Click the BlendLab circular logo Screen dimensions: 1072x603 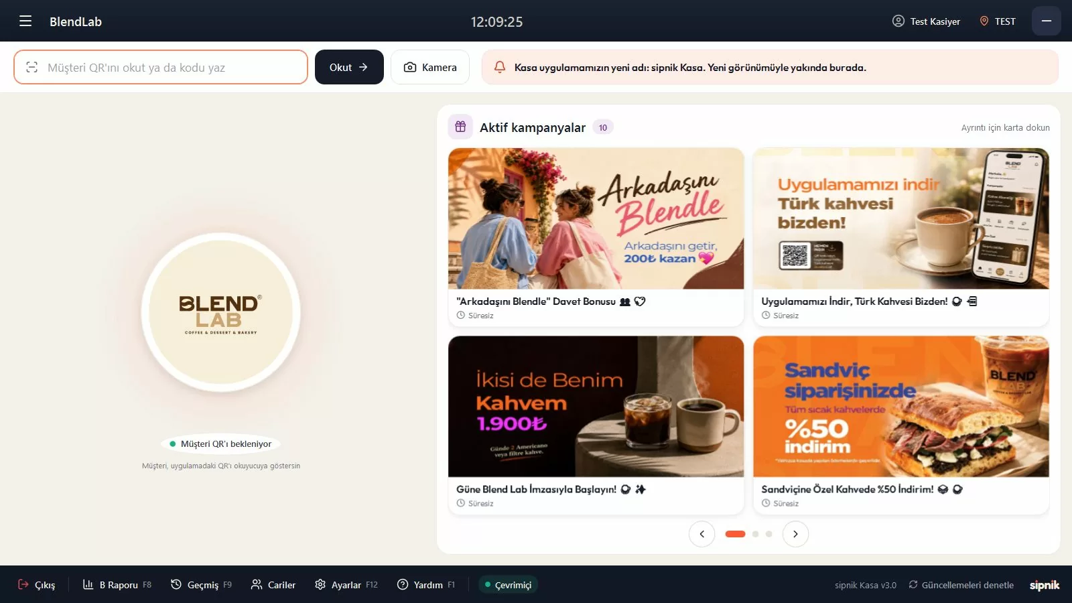tap(221, 312)
